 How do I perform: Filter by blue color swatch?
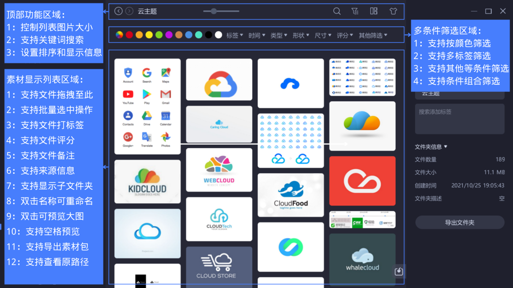pyautogui.click(x=189, y=35)
